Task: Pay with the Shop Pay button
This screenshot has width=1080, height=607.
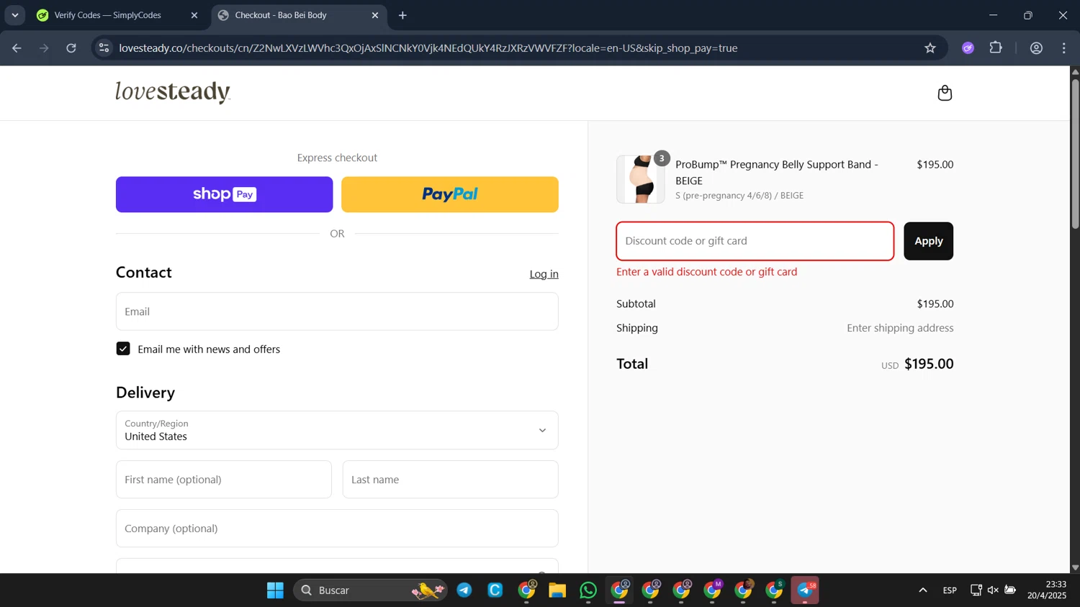Action: pos(224,194)
